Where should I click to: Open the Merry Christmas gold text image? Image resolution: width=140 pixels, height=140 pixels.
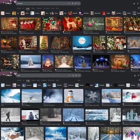10,62
